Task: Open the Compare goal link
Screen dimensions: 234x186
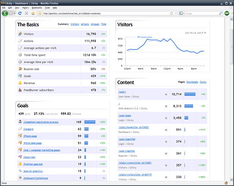Action: [x=29, y=129]
